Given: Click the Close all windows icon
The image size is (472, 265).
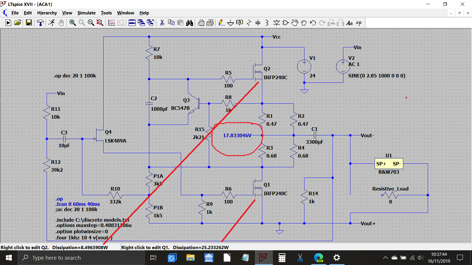Looking at the screenshot, I should (x=150, y=23).
